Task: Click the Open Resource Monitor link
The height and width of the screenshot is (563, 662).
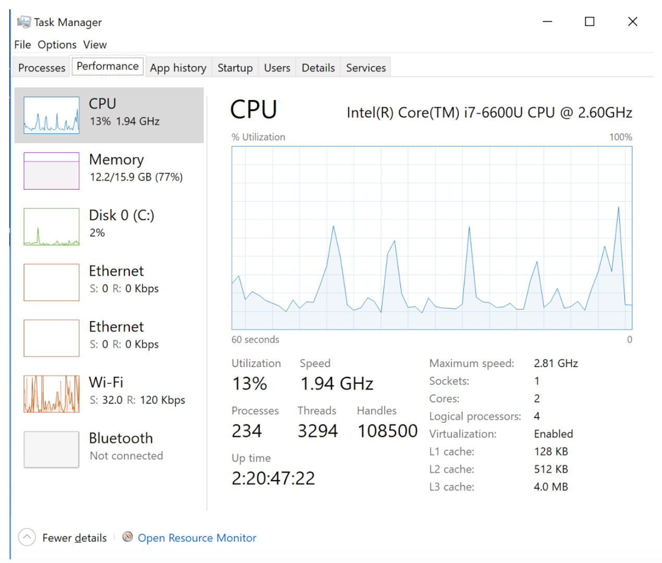Action: (x=197, y=538)
